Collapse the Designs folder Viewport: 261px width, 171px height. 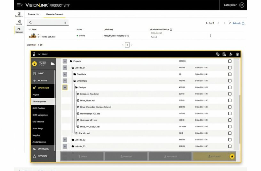(x=65, y=87)
